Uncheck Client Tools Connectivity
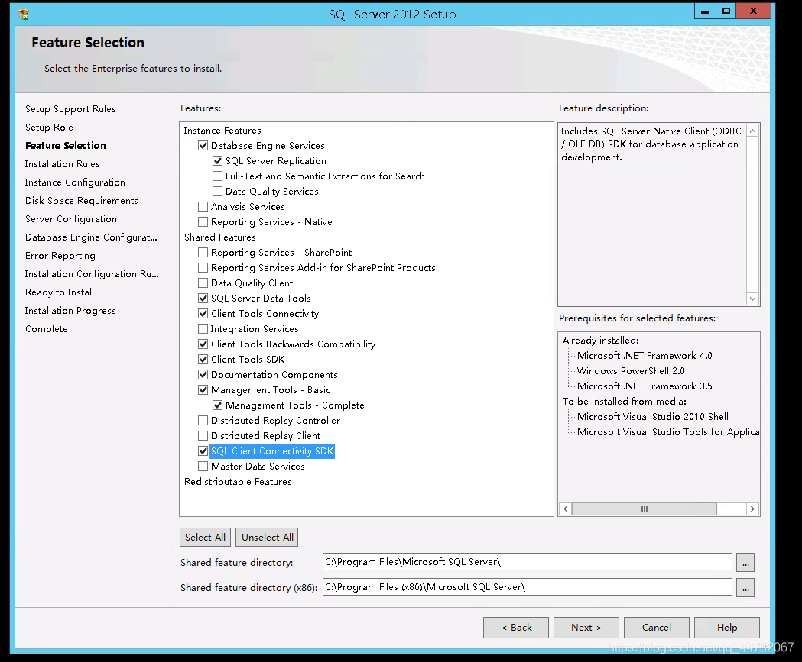This screenshot has height=662, width=802. [203, 314]
